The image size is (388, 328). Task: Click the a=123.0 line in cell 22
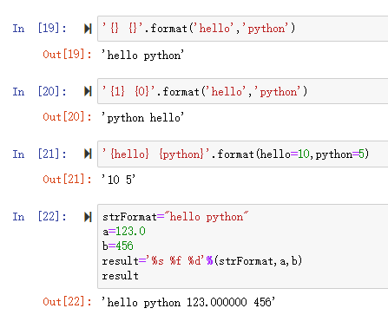pyautogui.click(x=124, y=232)
